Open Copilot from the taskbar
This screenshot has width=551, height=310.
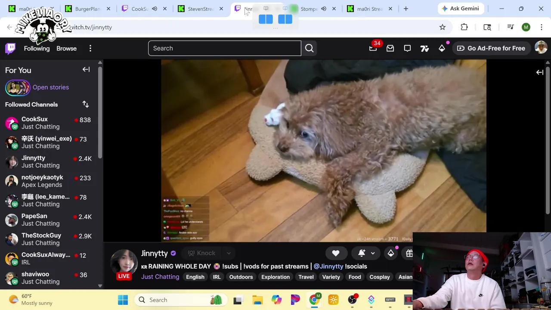(276, 300)
